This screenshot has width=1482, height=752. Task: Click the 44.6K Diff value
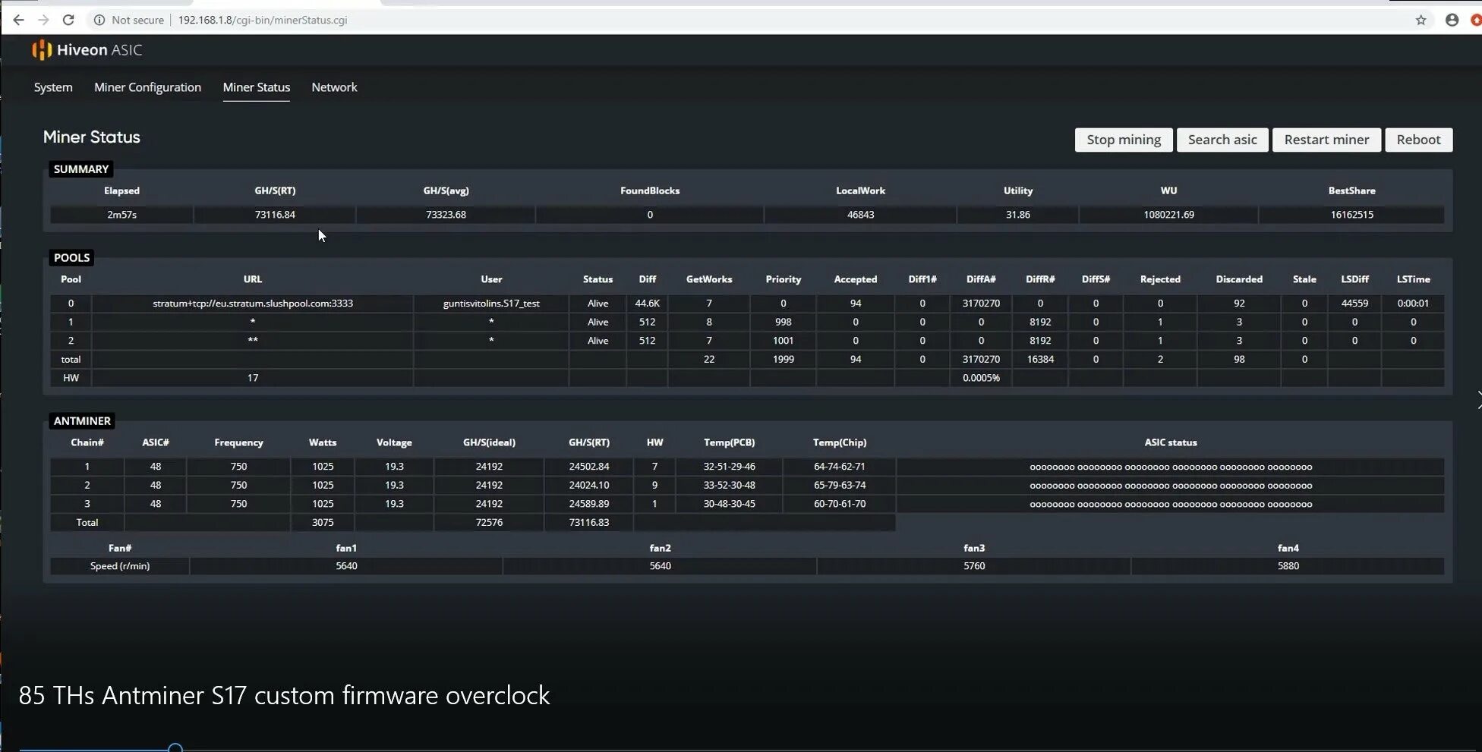pos(647,304)
